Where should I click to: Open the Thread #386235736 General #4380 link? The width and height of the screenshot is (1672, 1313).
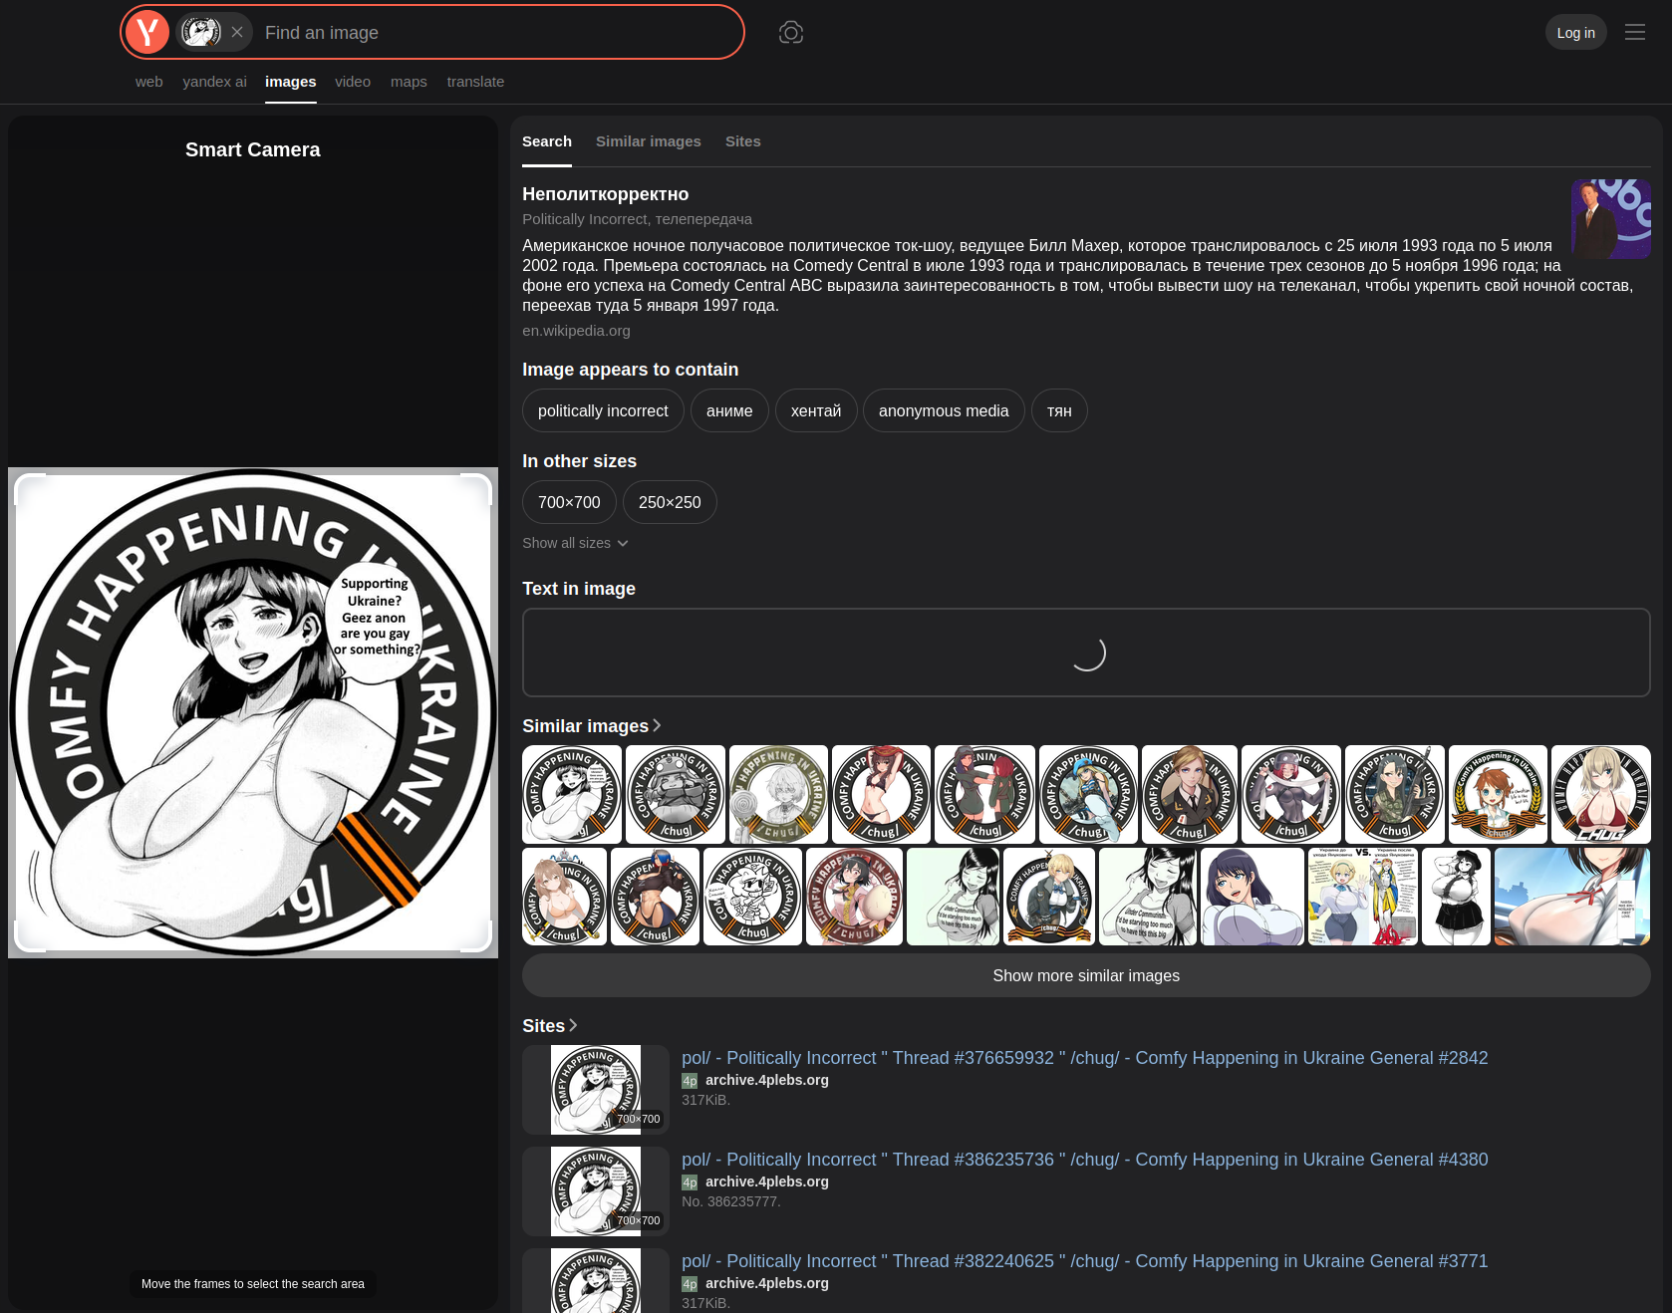[x=1085, y=1160]
